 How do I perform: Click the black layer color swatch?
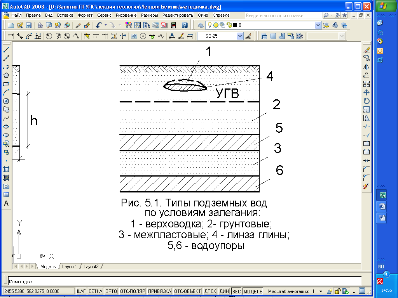[x=235, y=25]
